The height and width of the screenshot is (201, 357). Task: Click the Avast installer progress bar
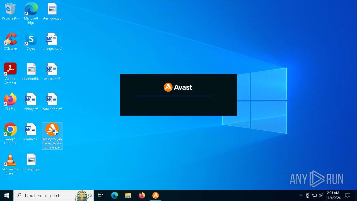[178, 96]
